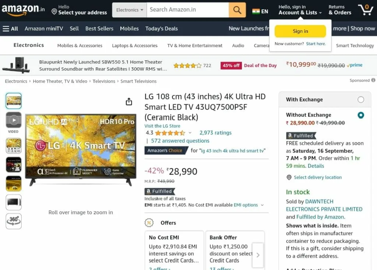The width and height of the screenshot is (377, 270).
Task: Click the Blaupunkt soundbar product image
Action: tap(16, 65)
